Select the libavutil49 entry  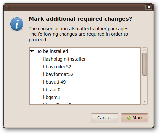click(x=54, y=82)
